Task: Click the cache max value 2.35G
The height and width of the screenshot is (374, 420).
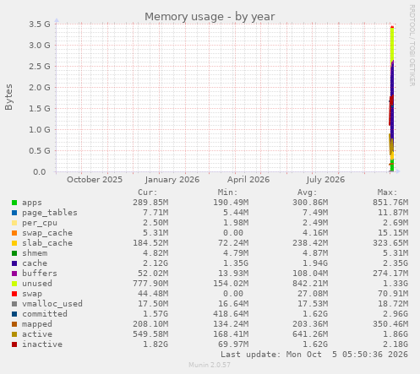Action: [395, 263]
